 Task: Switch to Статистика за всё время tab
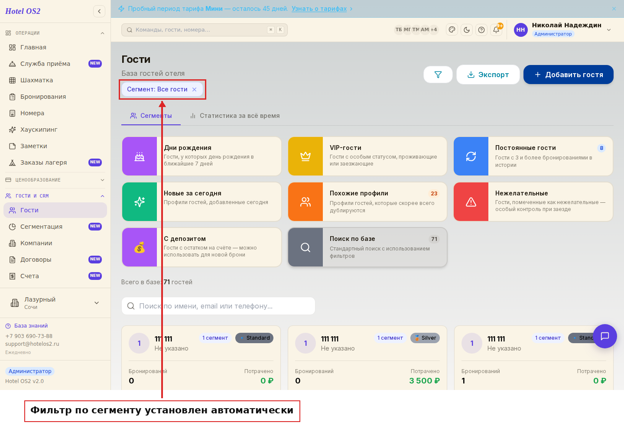coord(235,116)
